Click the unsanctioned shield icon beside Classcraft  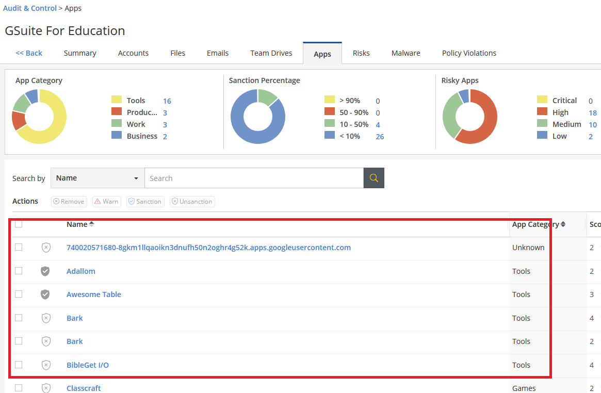pyautogui.click(x=46, y=388)
